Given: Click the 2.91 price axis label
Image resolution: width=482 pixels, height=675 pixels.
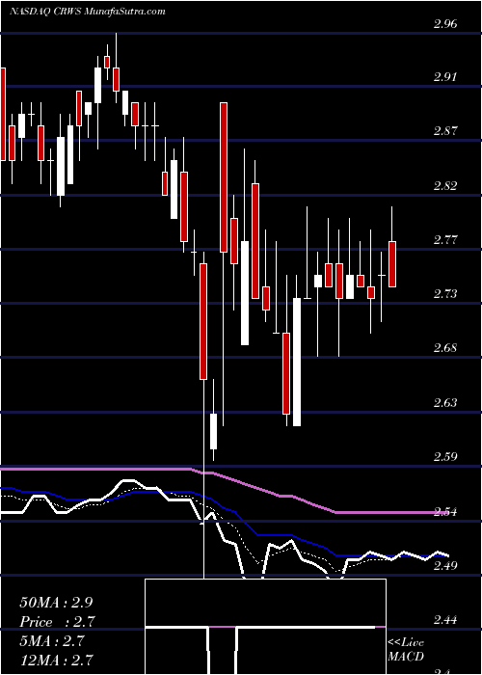Looking at the screenshot, I should [x=445, y=77].
